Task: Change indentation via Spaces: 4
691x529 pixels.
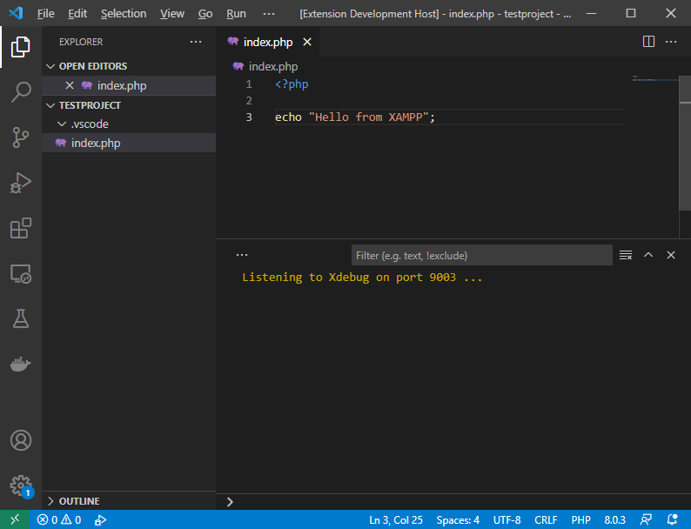Action: 458,519
